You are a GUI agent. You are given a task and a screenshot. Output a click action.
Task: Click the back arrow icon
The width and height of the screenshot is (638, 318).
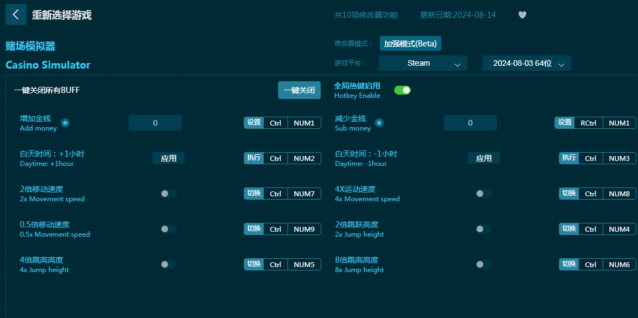pyautogui.click(x=15, y=15)
